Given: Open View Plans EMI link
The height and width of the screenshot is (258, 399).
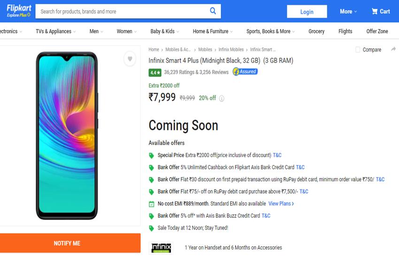Looking at the screenshot, I should (281, 204).
